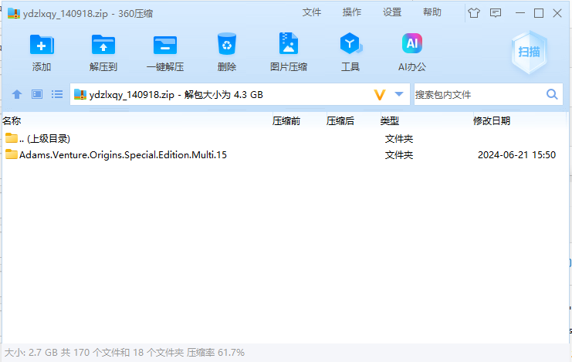Click the folder icon of the 上级目录 row
The height and width of the screenshot is (362, 572).
tap(12, 138)
